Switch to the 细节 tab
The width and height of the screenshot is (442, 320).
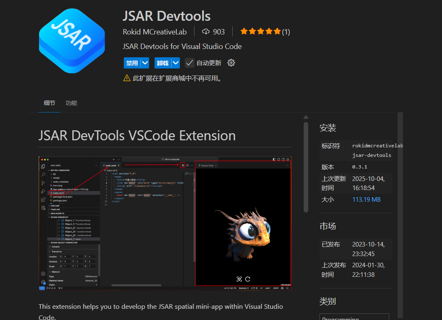(x=49, y=103)
